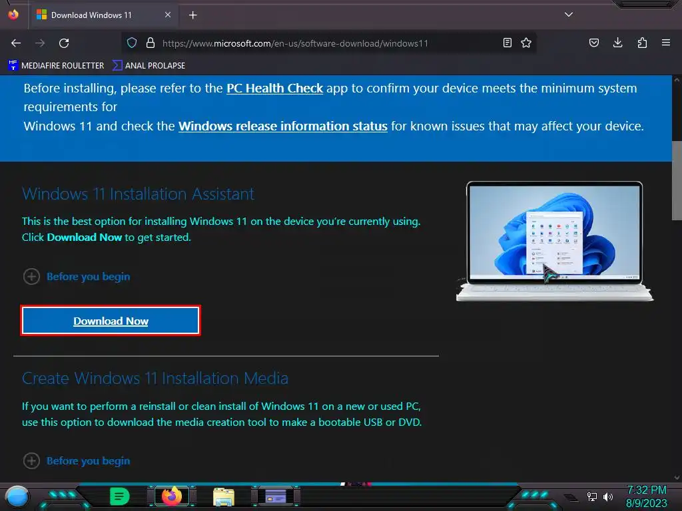The image size is (682, 511).
Task: Open the MEDIAFIRE ROULETTER bookmark
Action: tap(56, 66)
